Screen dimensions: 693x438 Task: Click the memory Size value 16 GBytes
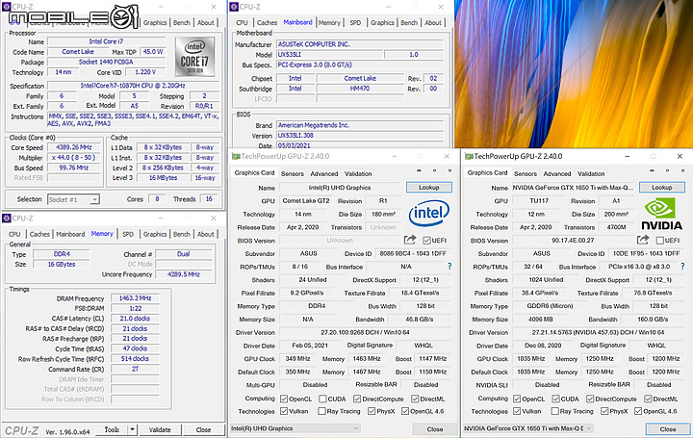click(x=62, y=264)
